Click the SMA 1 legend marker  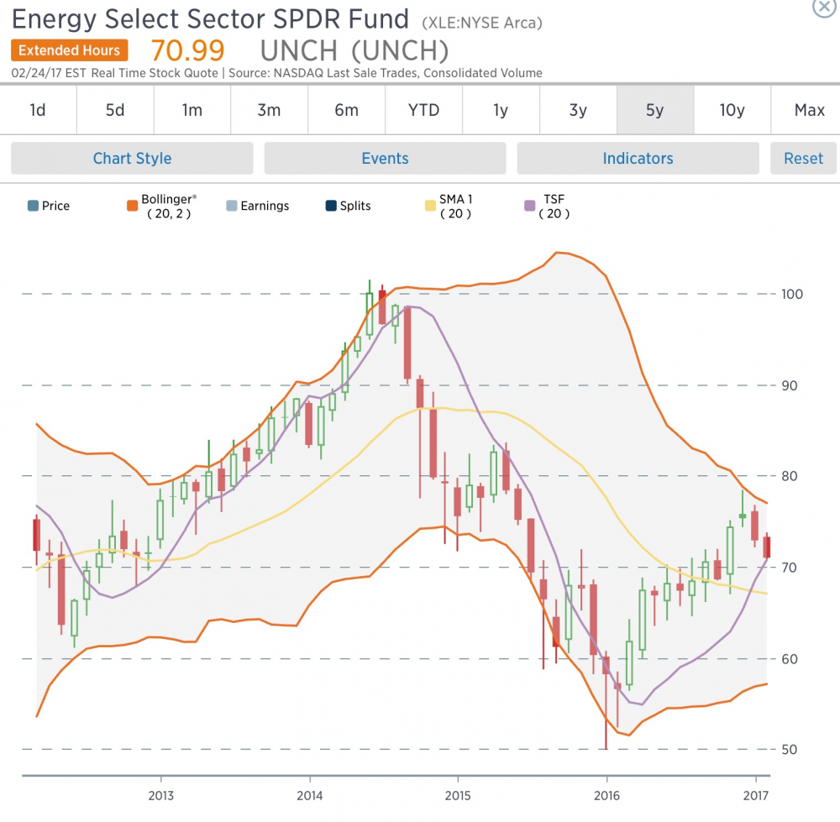[x=431, y=206]
